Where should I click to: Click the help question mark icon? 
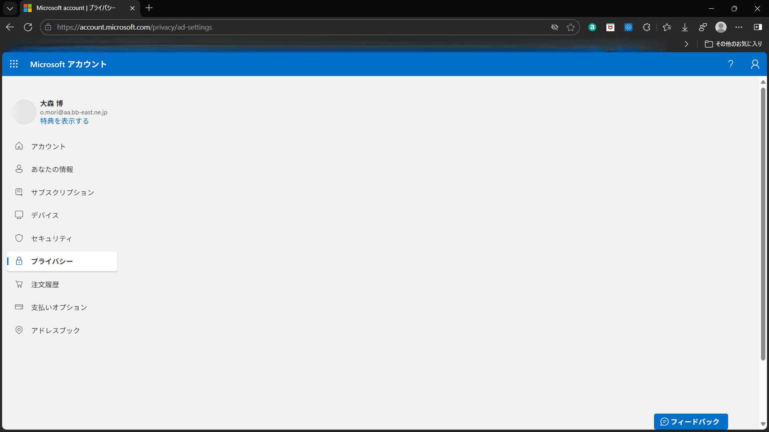click(731, 64)
